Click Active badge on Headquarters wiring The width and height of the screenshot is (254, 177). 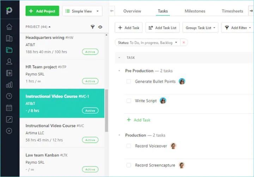coord(90,52)
